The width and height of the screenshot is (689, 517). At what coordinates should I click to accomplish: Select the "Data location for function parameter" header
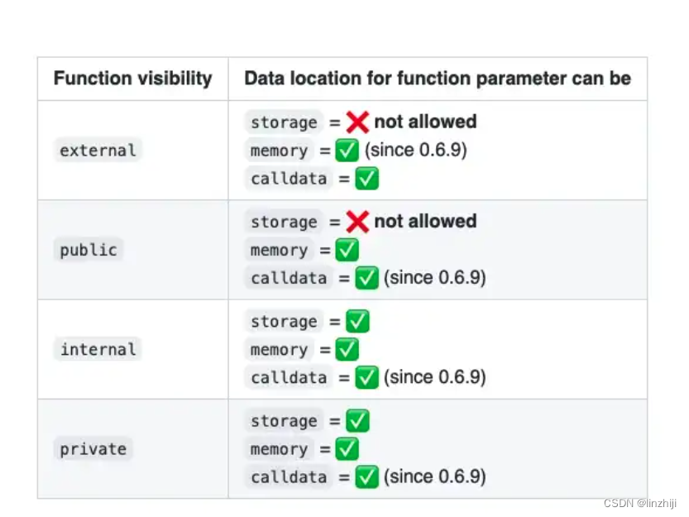(437, 79)
